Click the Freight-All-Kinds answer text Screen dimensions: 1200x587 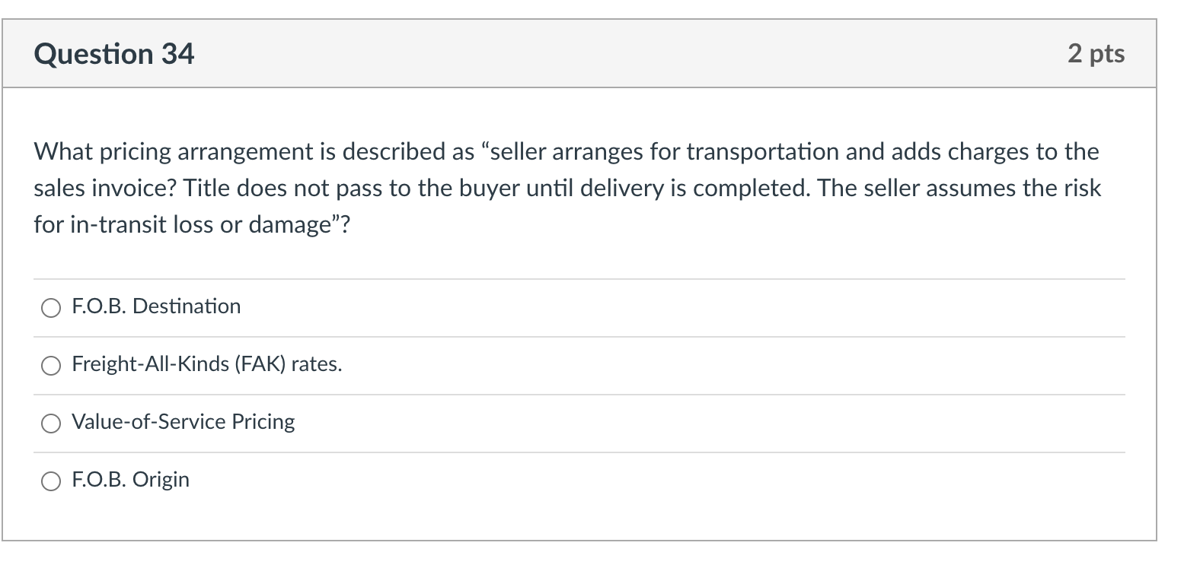206,364
